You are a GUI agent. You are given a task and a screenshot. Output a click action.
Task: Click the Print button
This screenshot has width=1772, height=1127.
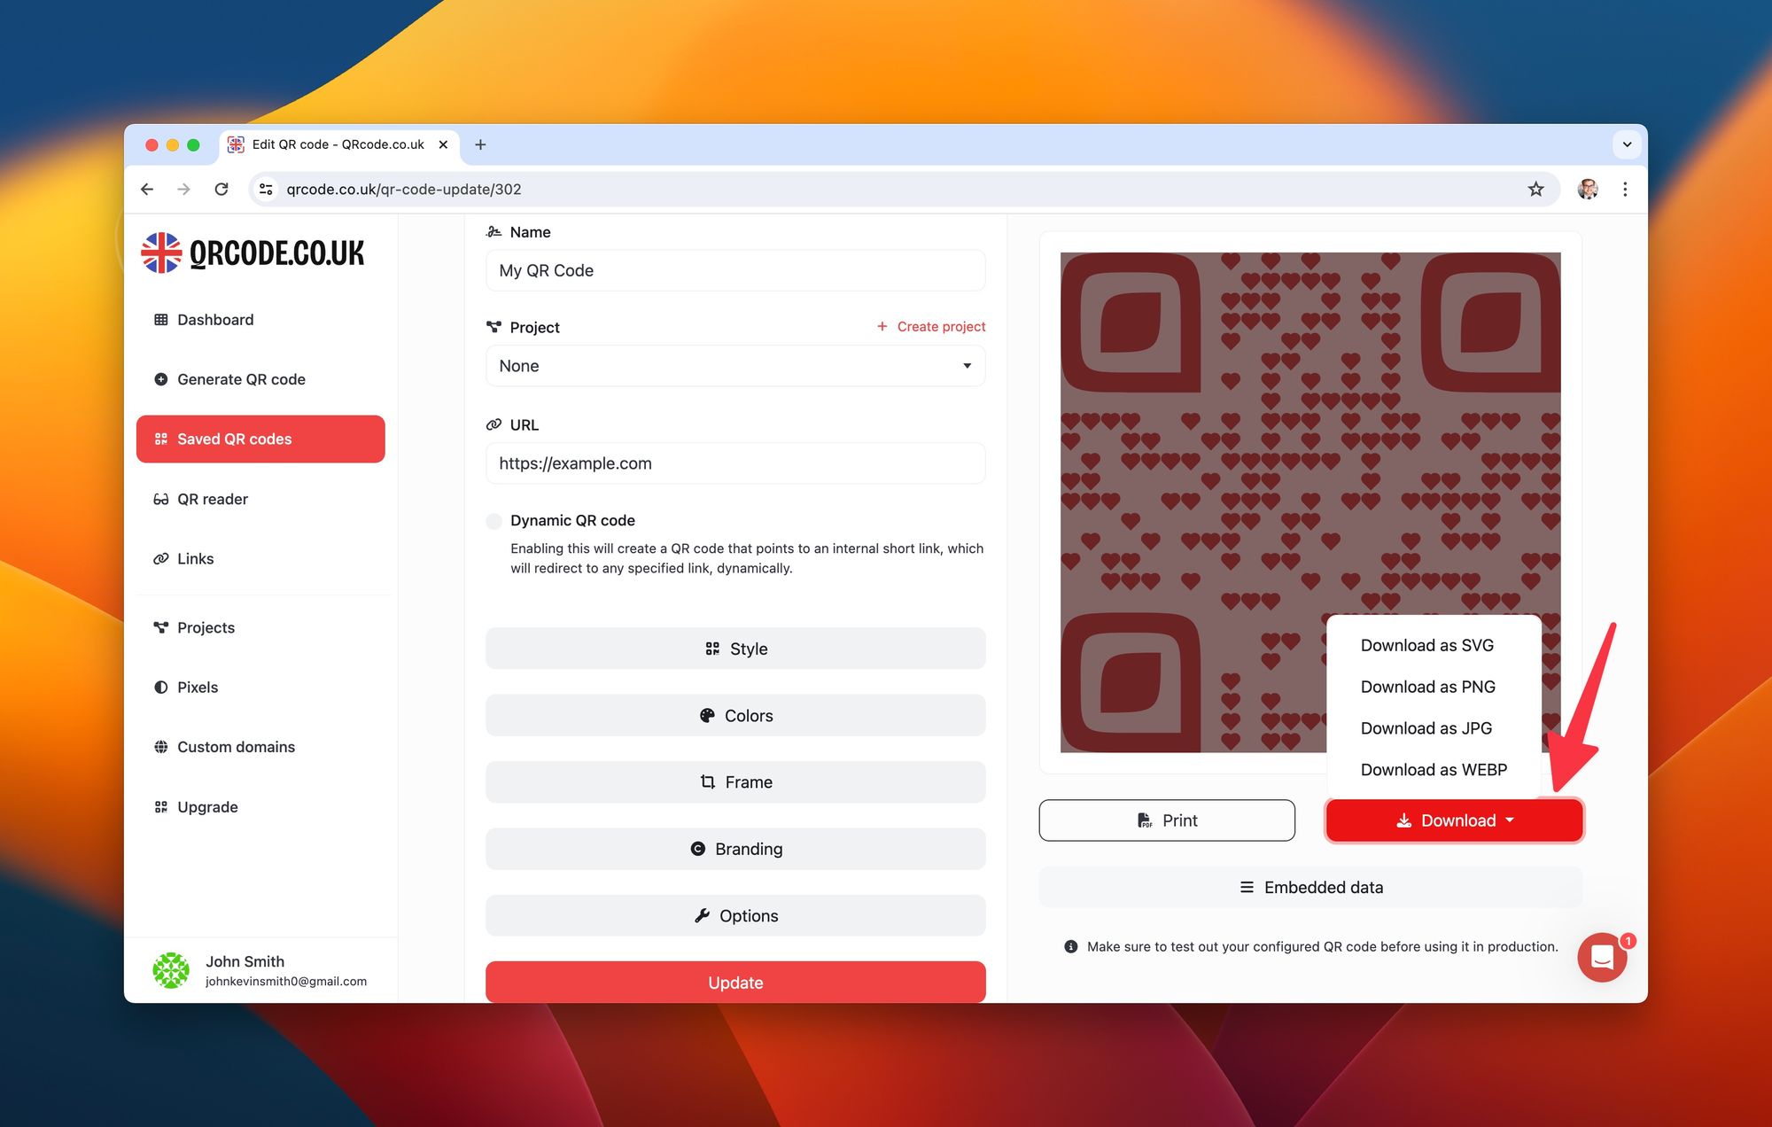(1165, 820)
